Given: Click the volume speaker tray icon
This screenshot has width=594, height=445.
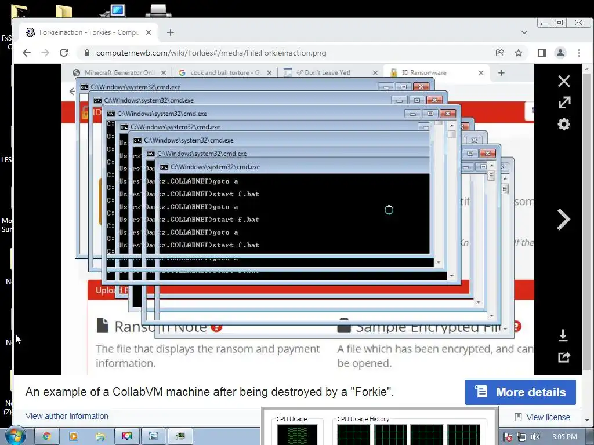Looking at the screenshot, I should coord(535,437).
